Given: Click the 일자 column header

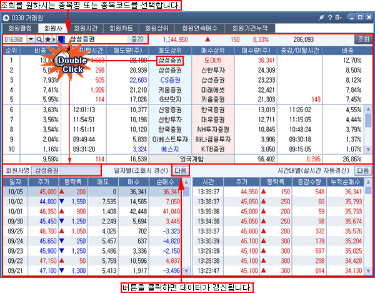Looking at the screenshot, I should [16, 182].
